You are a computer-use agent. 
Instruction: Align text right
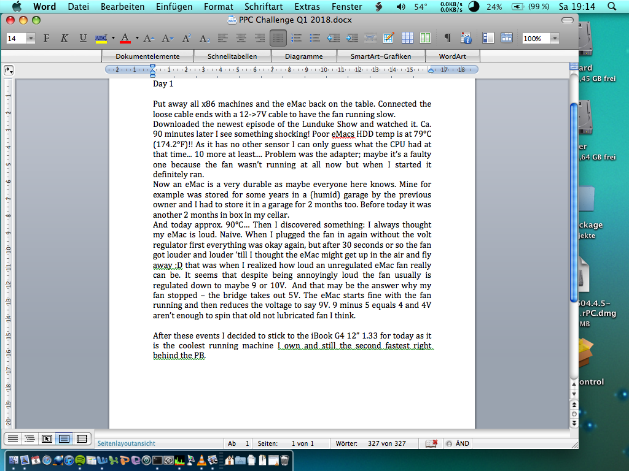click(260, 38)
